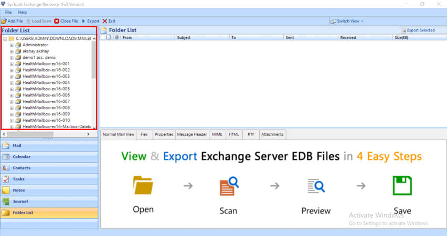Open the Calendar navigation pane
The height and width of the screenshot is (236, 447).
(x=49, y=157)
